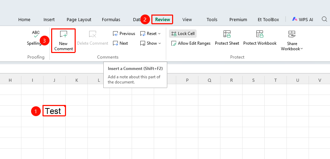Go to the Previous comment

pyautogui.click(x=124, y=34)
